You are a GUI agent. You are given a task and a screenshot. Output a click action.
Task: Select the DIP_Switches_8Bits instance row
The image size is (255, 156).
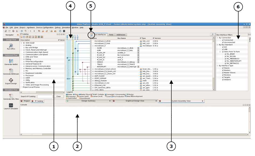tap(152, 88)
